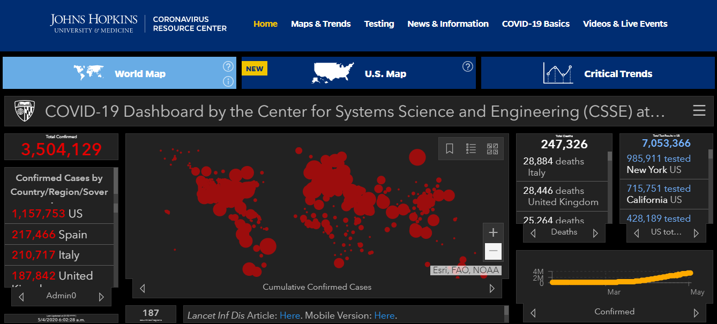Zoom out on the map with minus button
The height and width of the screenshot is (324, 717).
click(494, 251)
